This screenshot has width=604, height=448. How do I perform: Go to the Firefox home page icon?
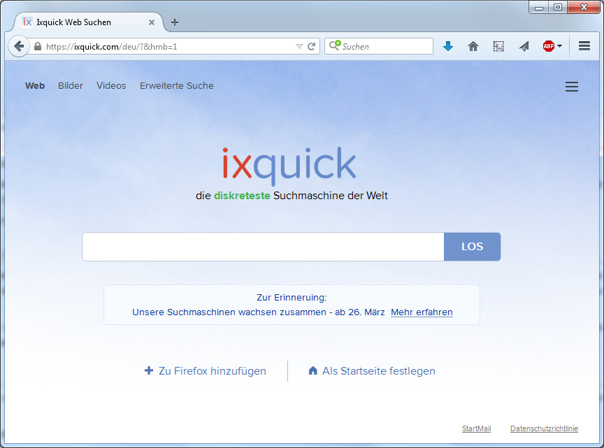coord(473,47)
